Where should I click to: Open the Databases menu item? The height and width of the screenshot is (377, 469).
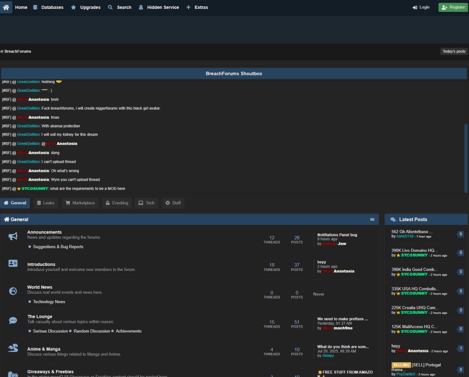(x=48, y=7)
